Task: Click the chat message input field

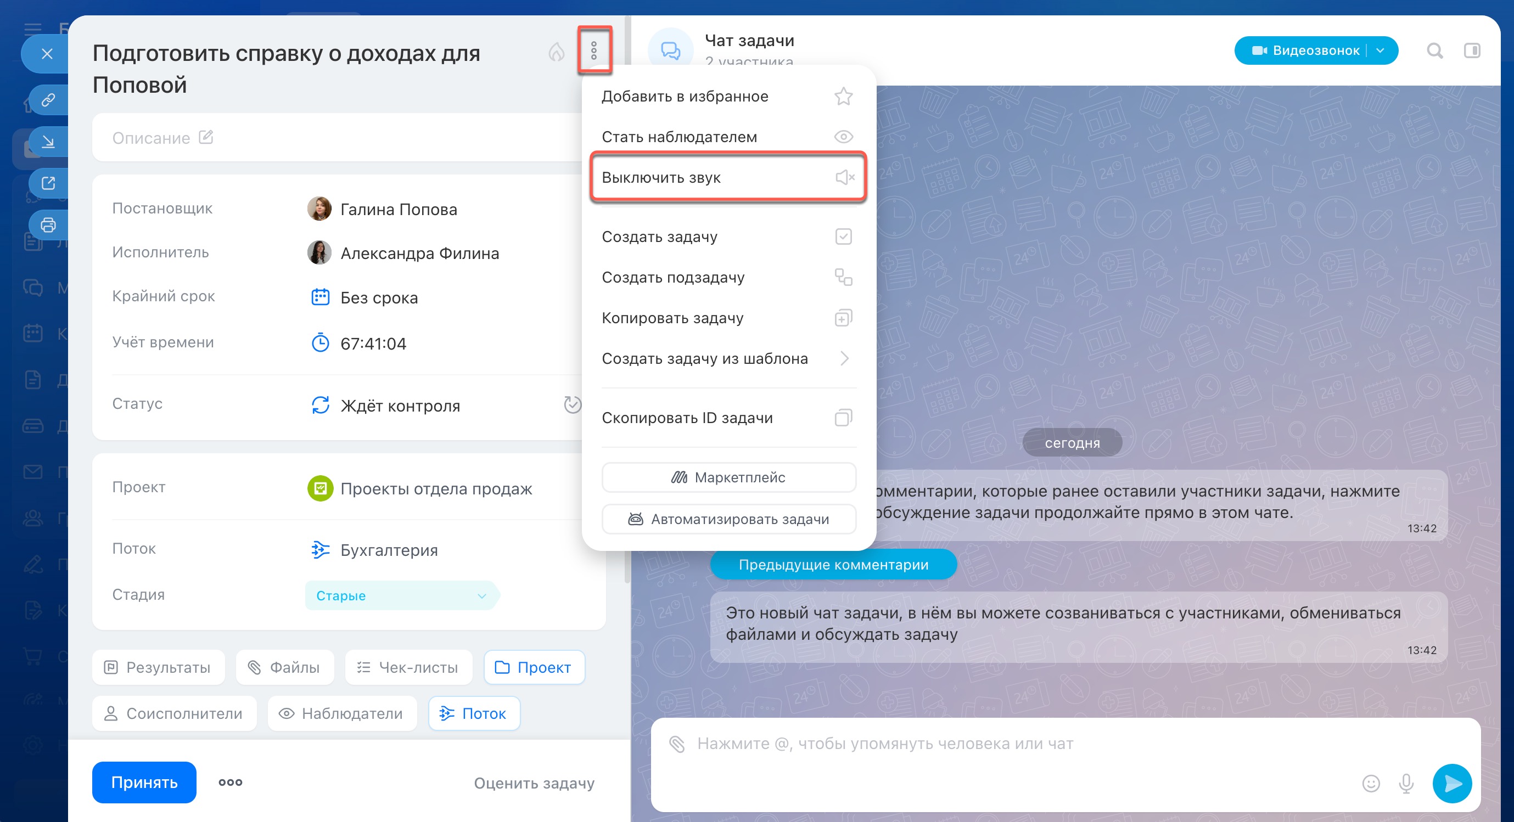Action: pyautogui.click(x=999, y=744)
